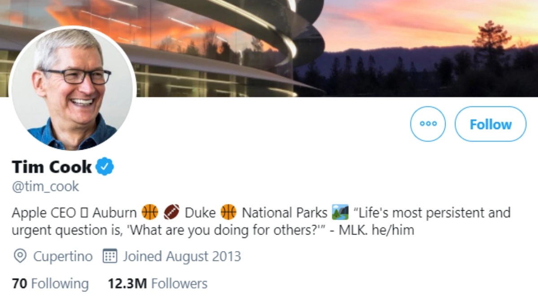Open the more options menu icon
This screenshot has width=538, height=299.
point(428,124)
